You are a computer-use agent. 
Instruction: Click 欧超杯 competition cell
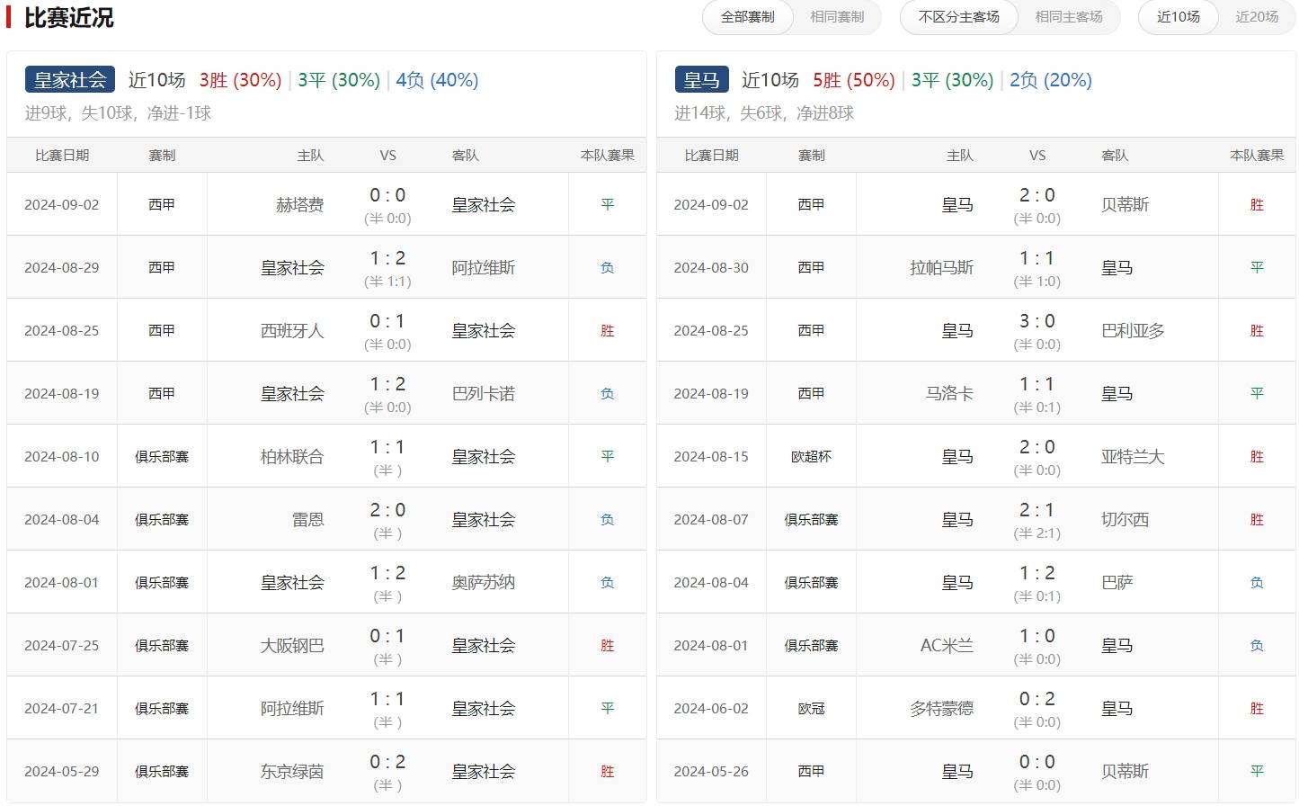(x=811, y=457)
